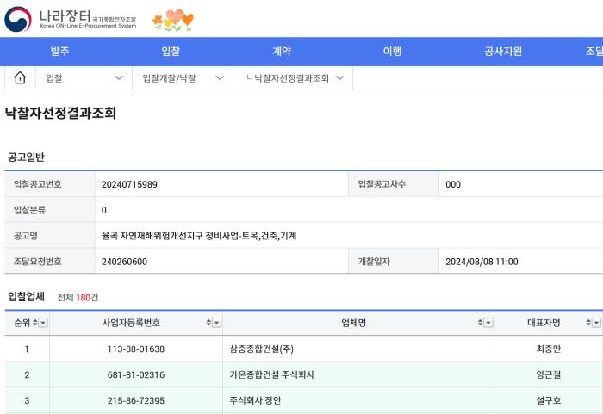Open filter dropdown for 업체명 column
The image size is (603, 414).
tap(489, 323)
